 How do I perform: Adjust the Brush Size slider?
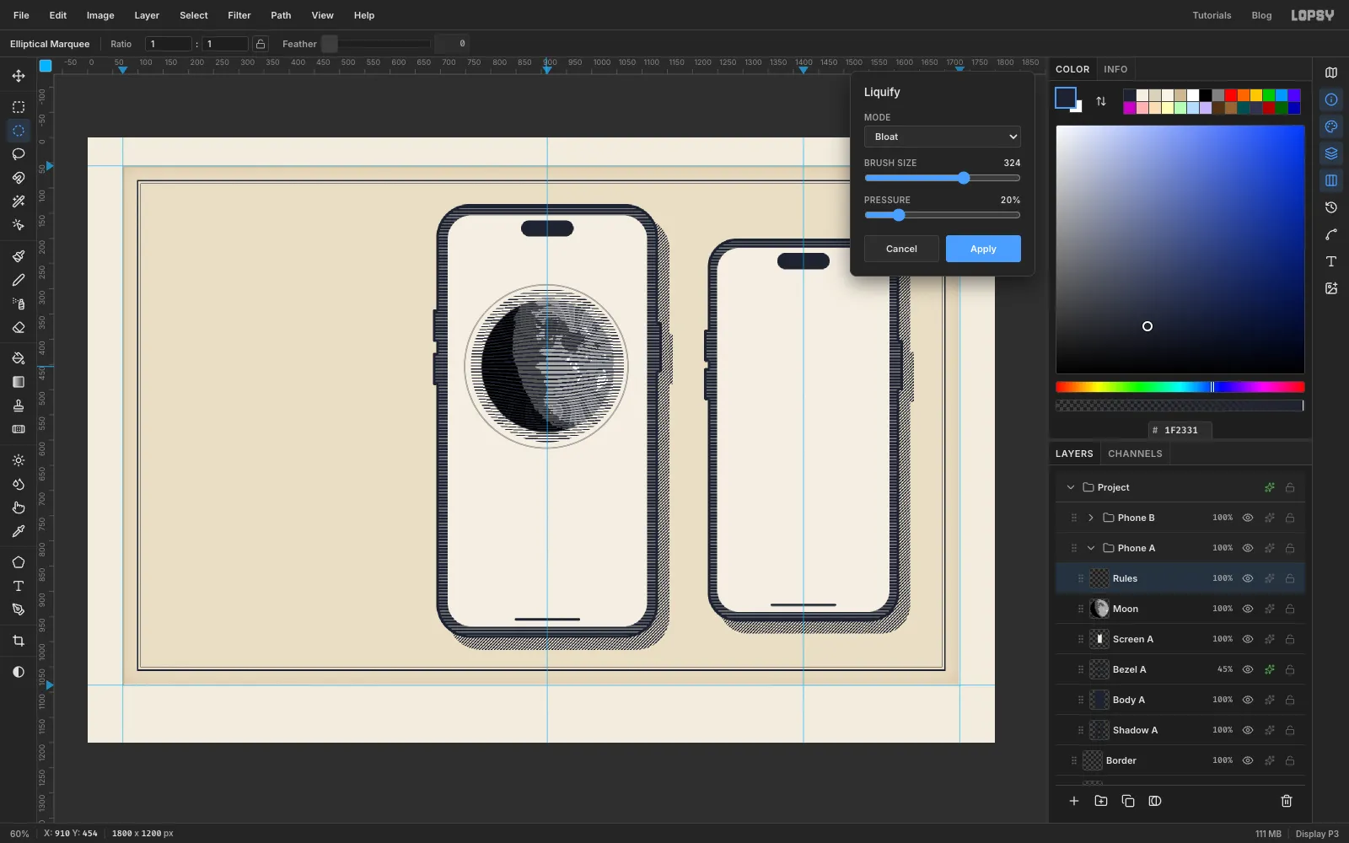point(943,178)
